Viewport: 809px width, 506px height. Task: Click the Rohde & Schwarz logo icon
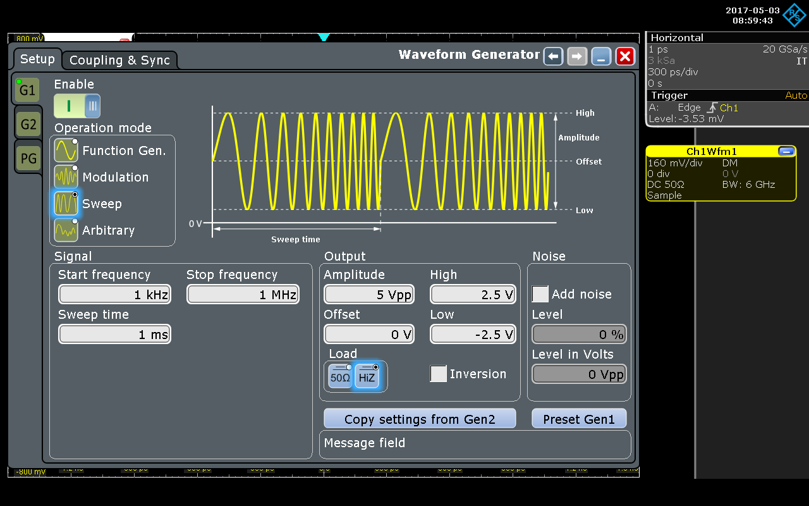(x=794, y=15)
